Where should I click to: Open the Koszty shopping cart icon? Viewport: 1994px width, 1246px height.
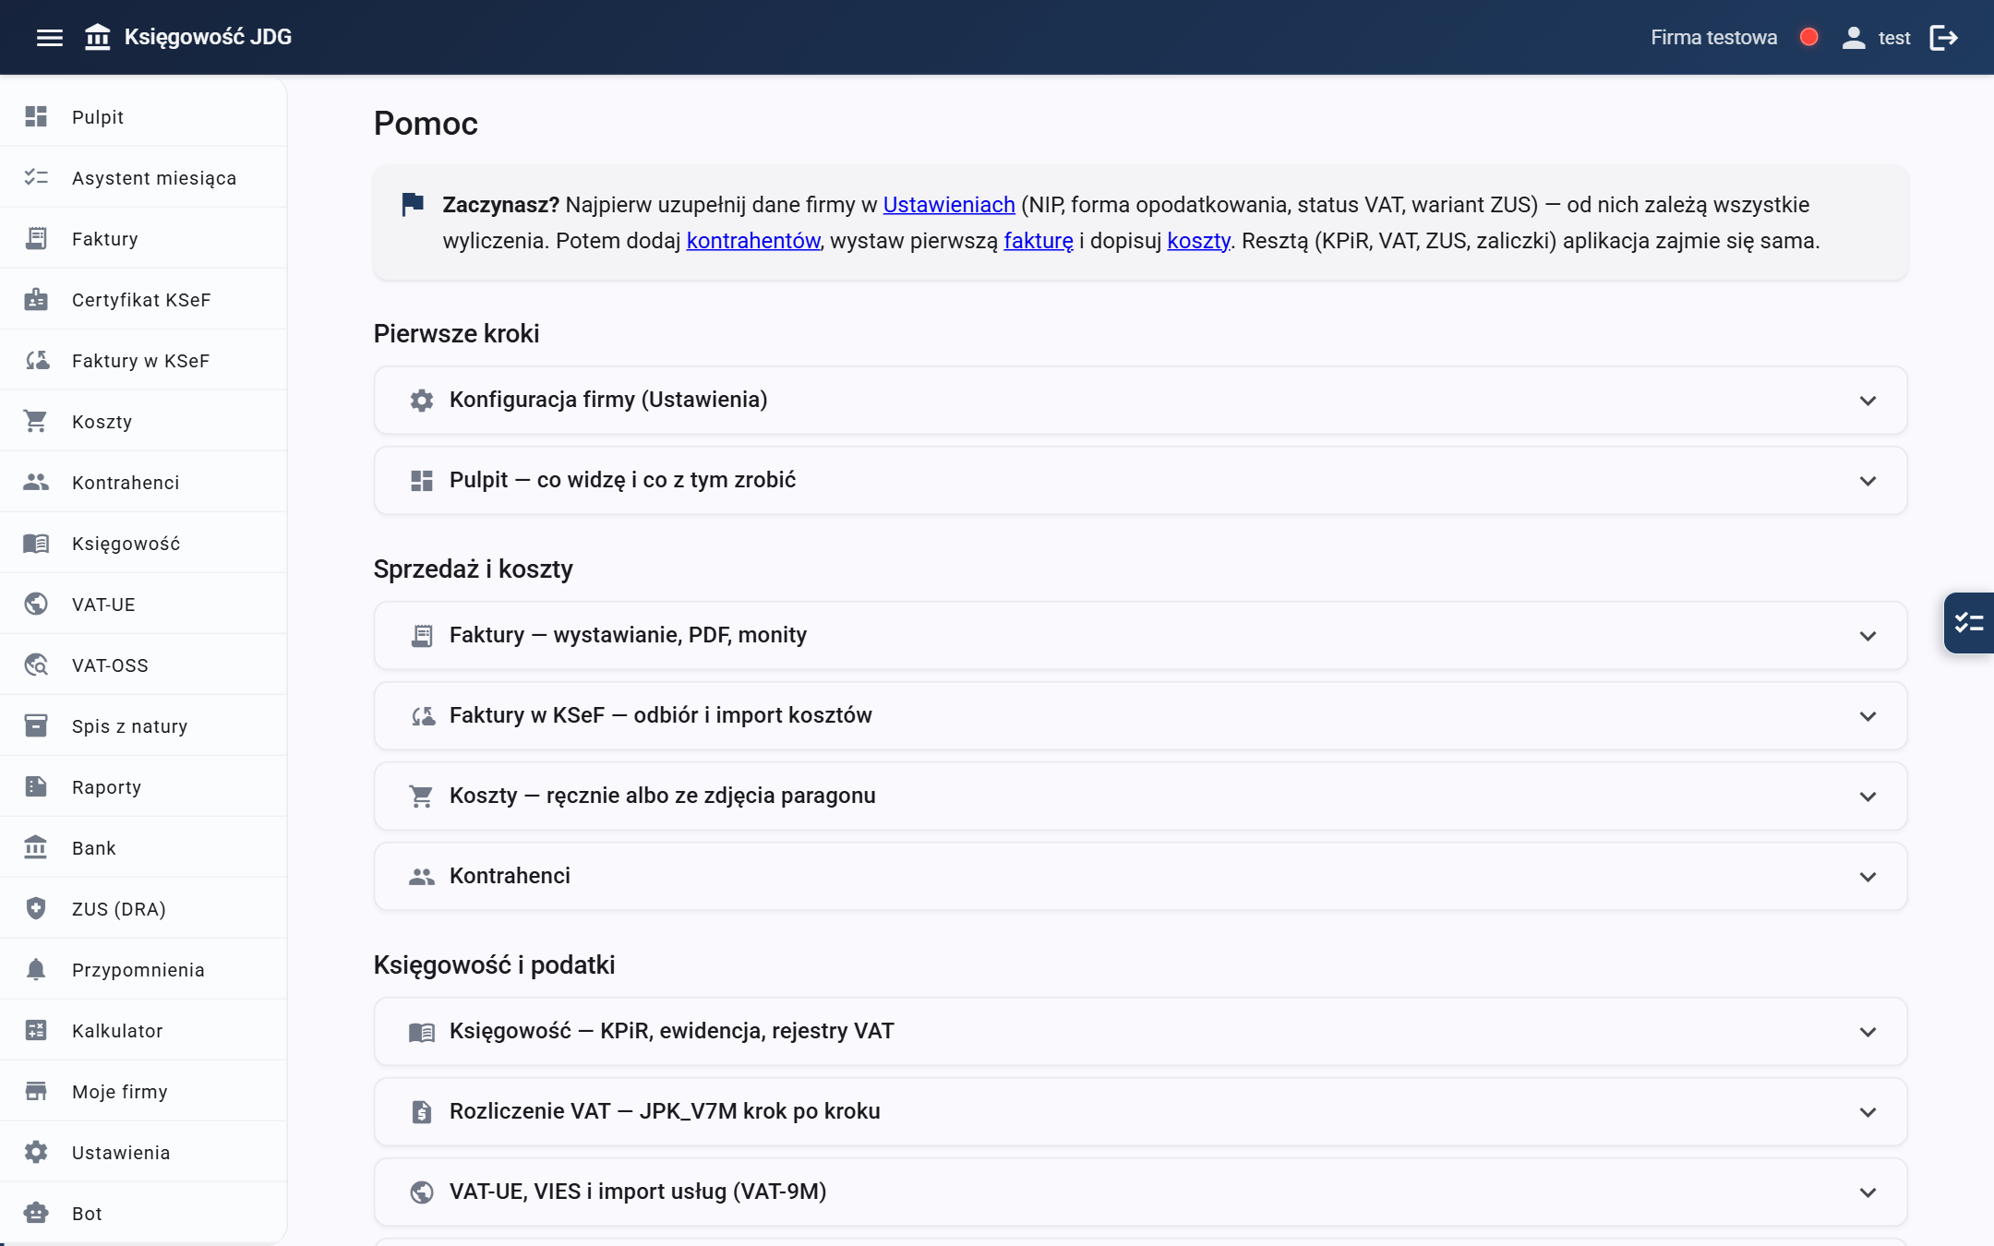pyautogui.click(x=36, y=422)
